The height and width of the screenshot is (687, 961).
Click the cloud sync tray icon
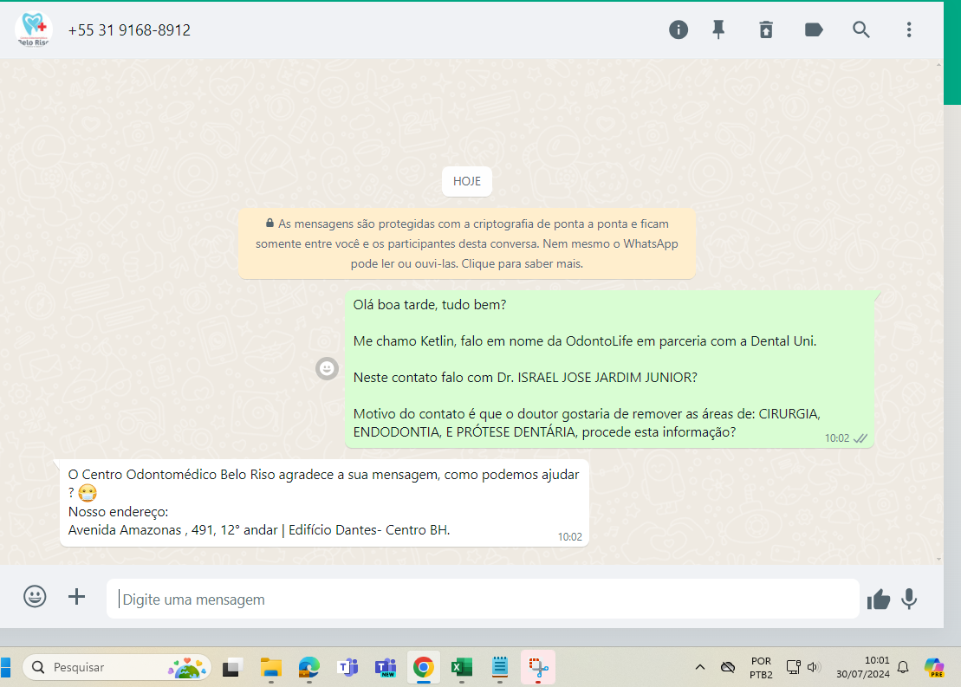click(x=728, y=667)
